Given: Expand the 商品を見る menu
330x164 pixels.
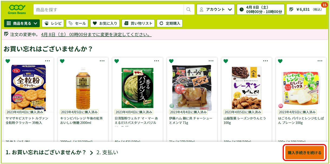Looking at the screenshot, I should tap(22, 23).
